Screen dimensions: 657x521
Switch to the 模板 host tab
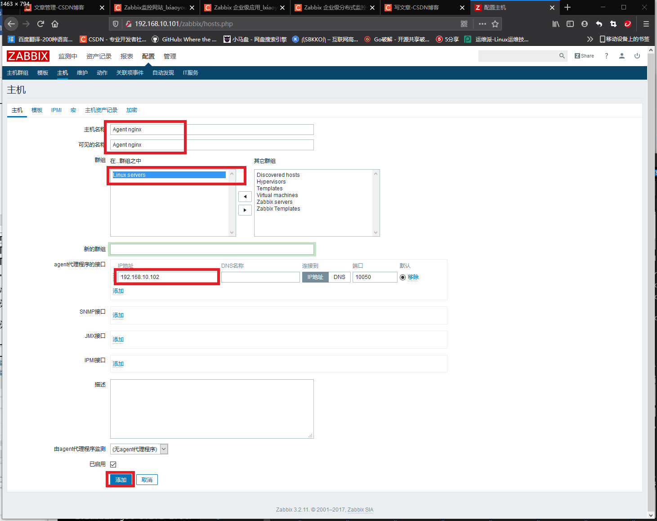coord(37,110)
